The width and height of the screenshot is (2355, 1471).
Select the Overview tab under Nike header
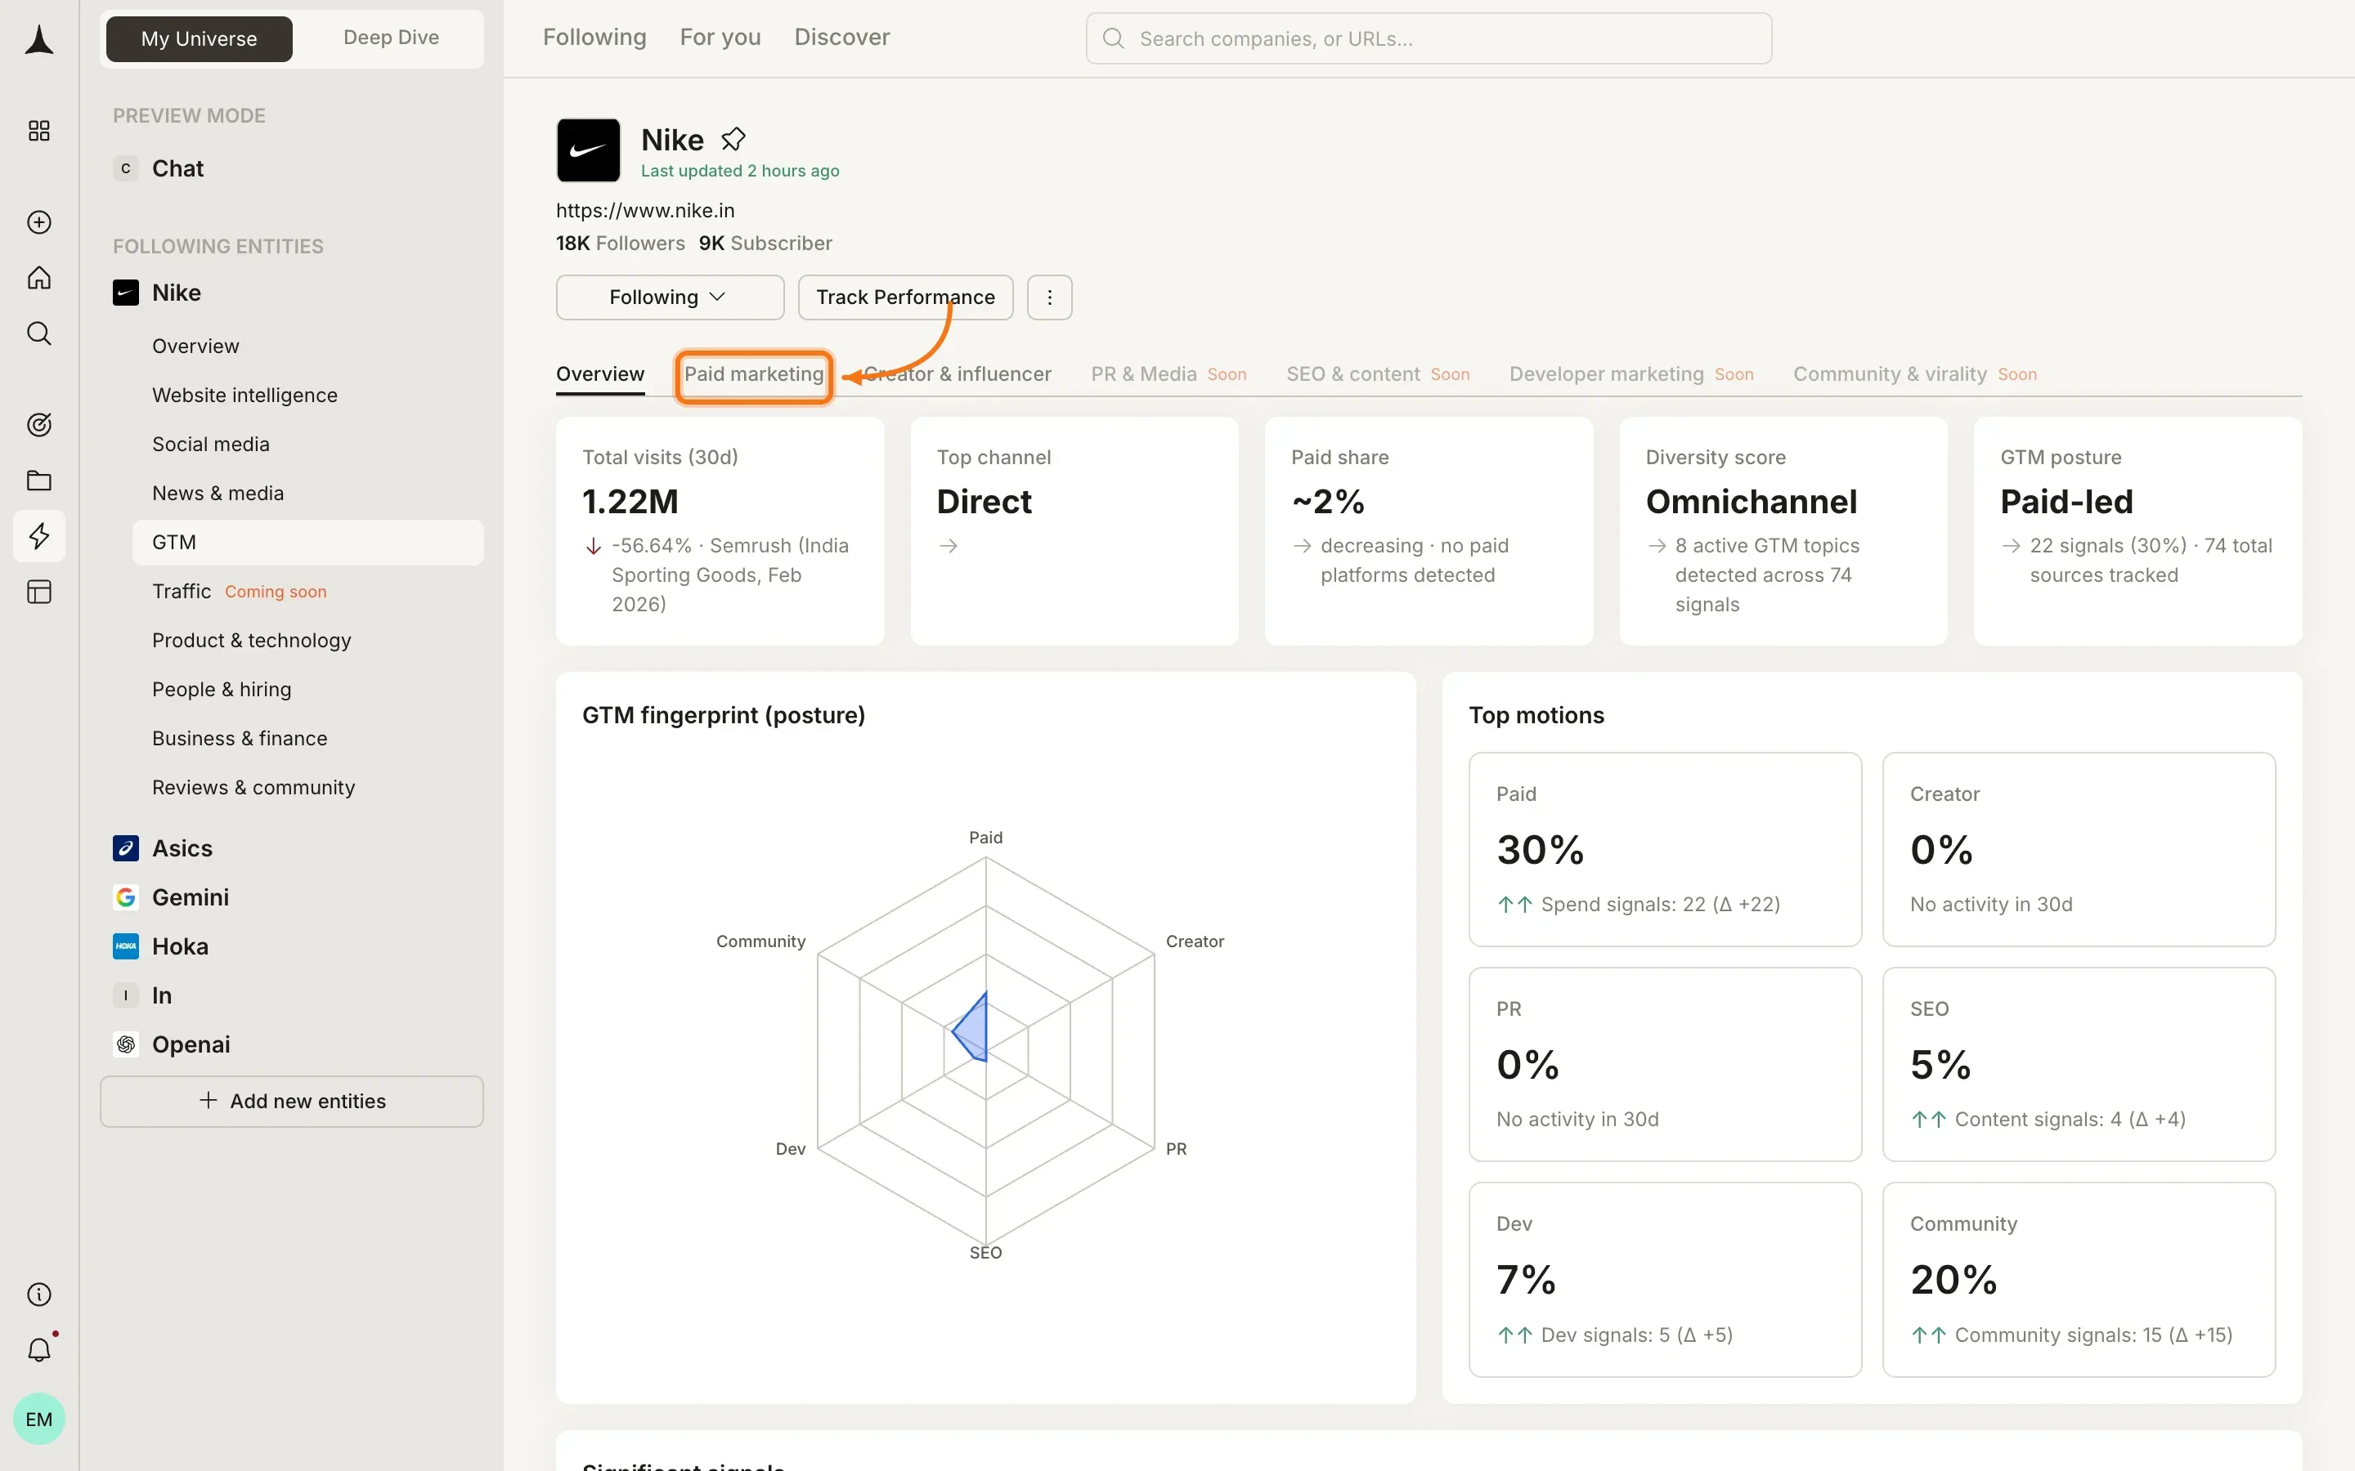pos(599,373)
